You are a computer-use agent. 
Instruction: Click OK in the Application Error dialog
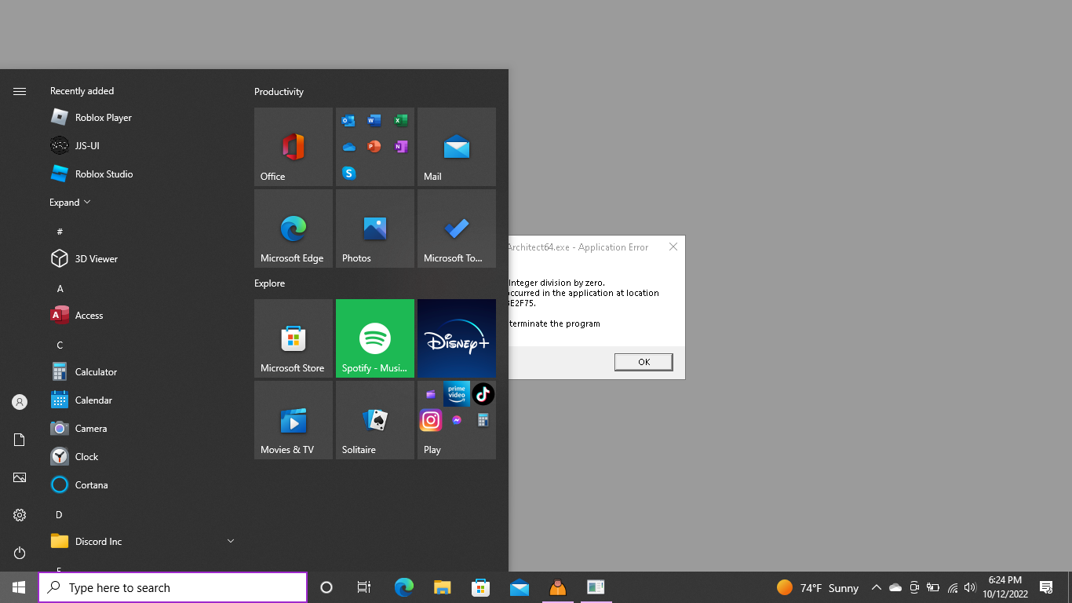coord(644,362)
